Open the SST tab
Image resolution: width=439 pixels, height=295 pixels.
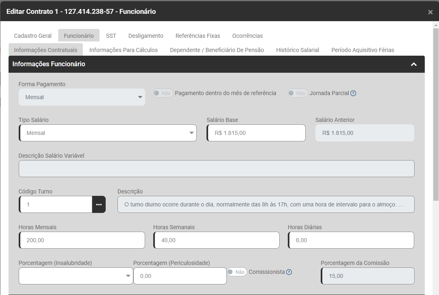tap(111, 36)
